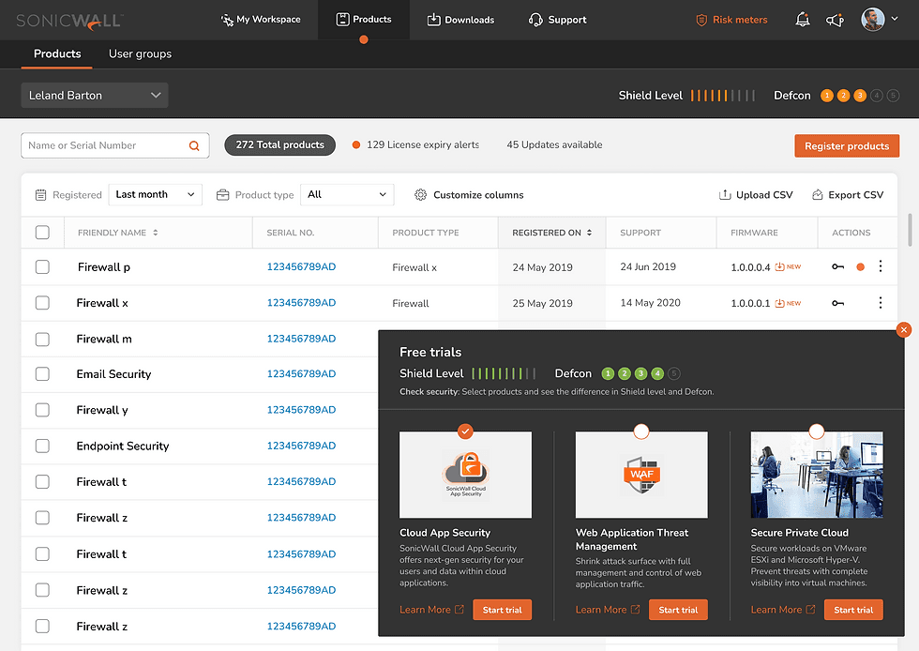Open the Support navigation item
This screenshot has width=919, height=651.
(557, 20)
